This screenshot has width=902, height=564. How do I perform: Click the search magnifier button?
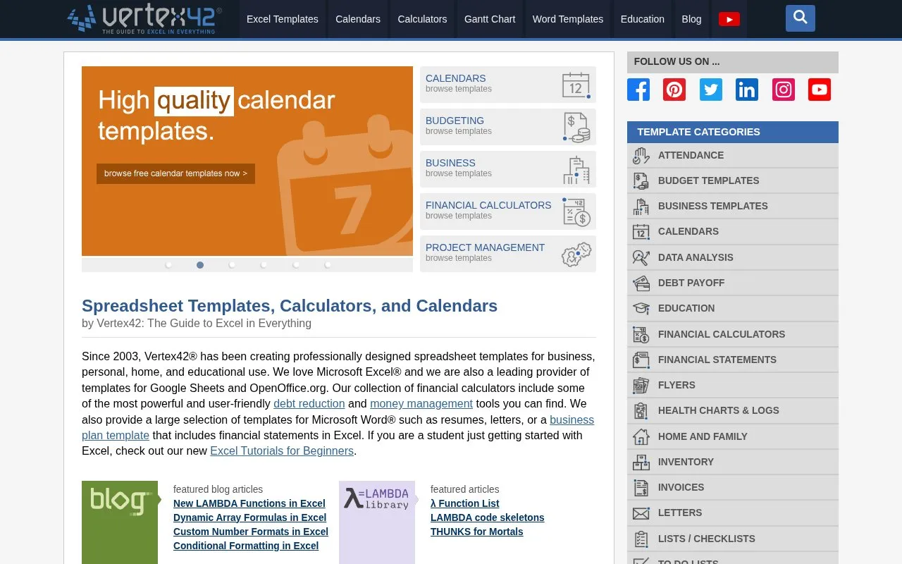click(x=801, y=18)
